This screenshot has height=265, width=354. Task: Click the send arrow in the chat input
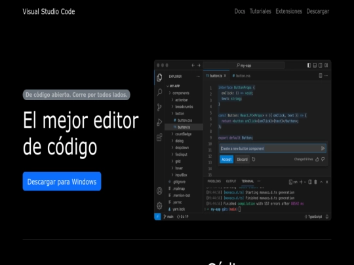323,149
